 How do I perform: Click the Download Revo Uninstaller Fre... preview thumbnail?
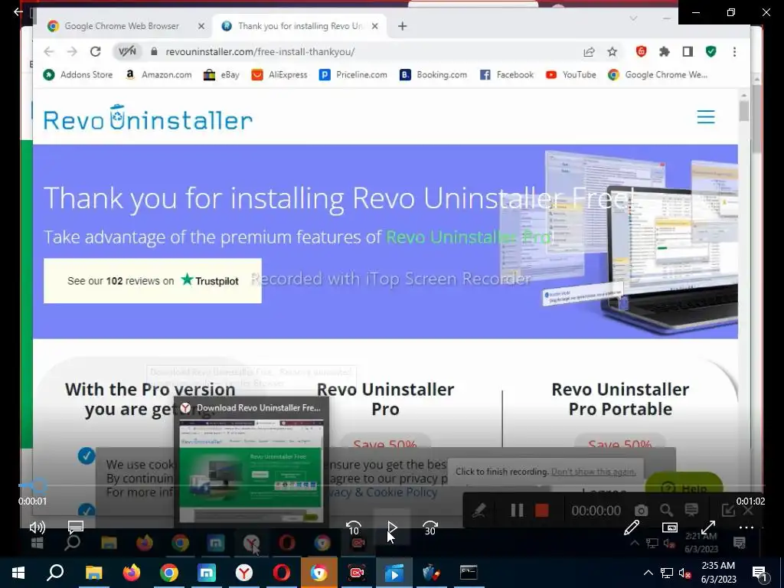[x=251, y=471]
